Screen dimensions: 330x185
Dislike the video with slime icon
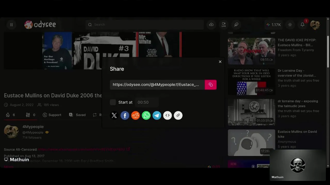[x=30, y=115]
